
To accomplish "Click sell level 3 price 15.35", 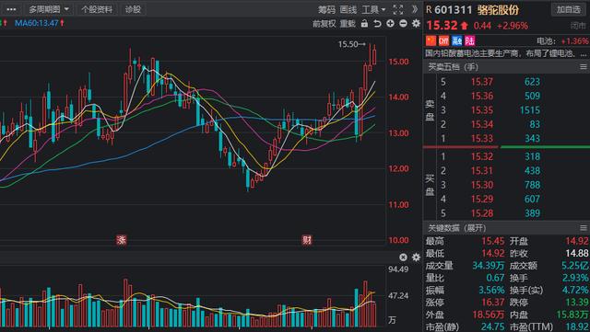I will click(x=482, y=110).
